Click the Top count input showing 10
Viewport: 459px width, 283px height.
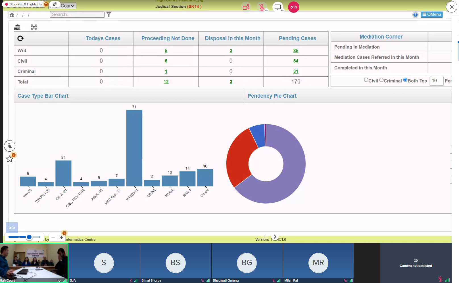(436, 81)
